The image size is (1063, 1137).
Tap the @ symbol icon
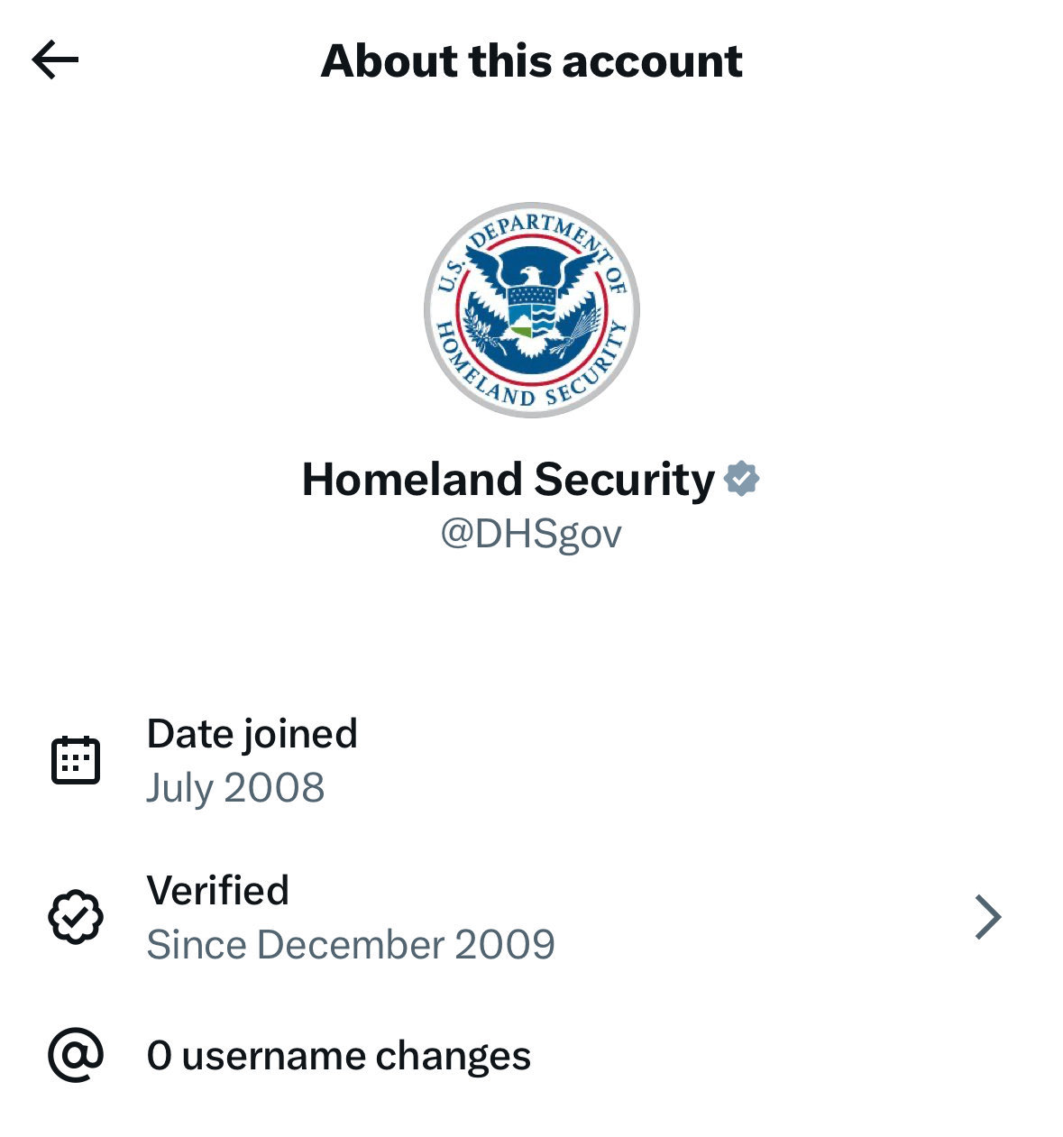point(76,1055)
